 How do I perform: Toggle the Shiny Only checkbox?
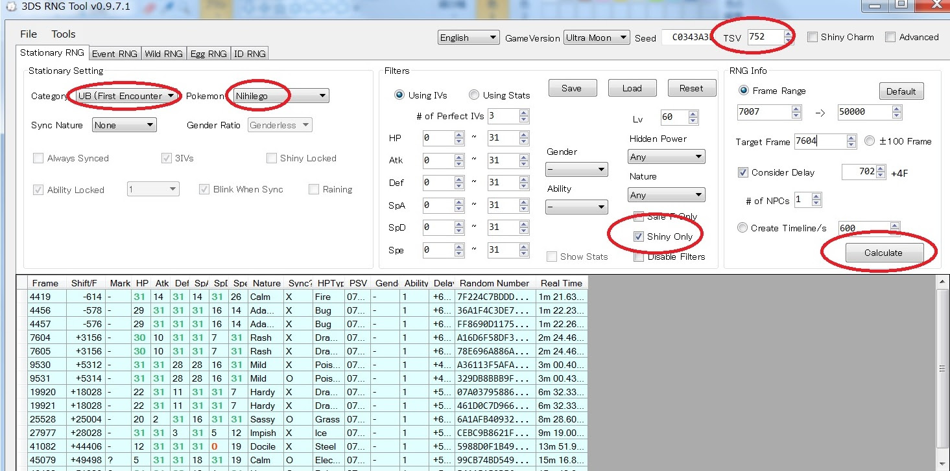pyautogui.click(x=639, y=236)
